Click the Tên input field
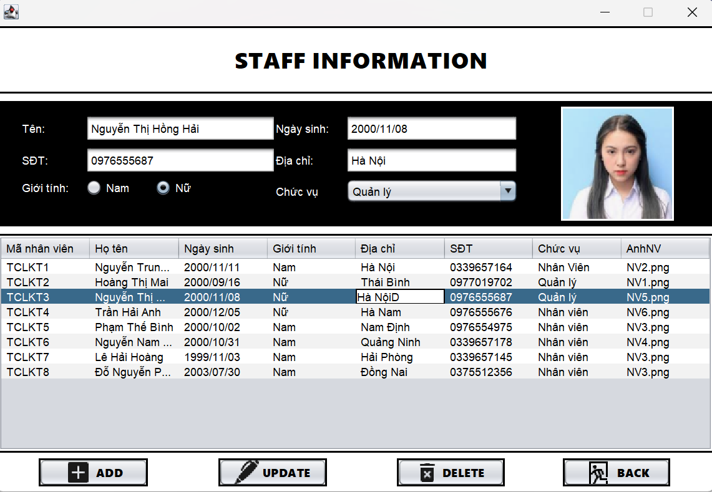Screen dimensions: 712x492 coord(180,128)
